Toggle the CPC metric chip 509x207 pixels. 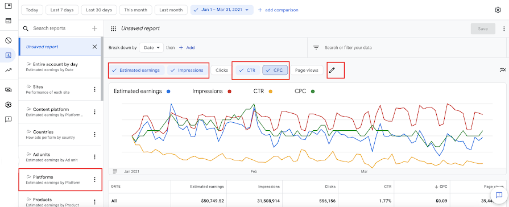275,70
